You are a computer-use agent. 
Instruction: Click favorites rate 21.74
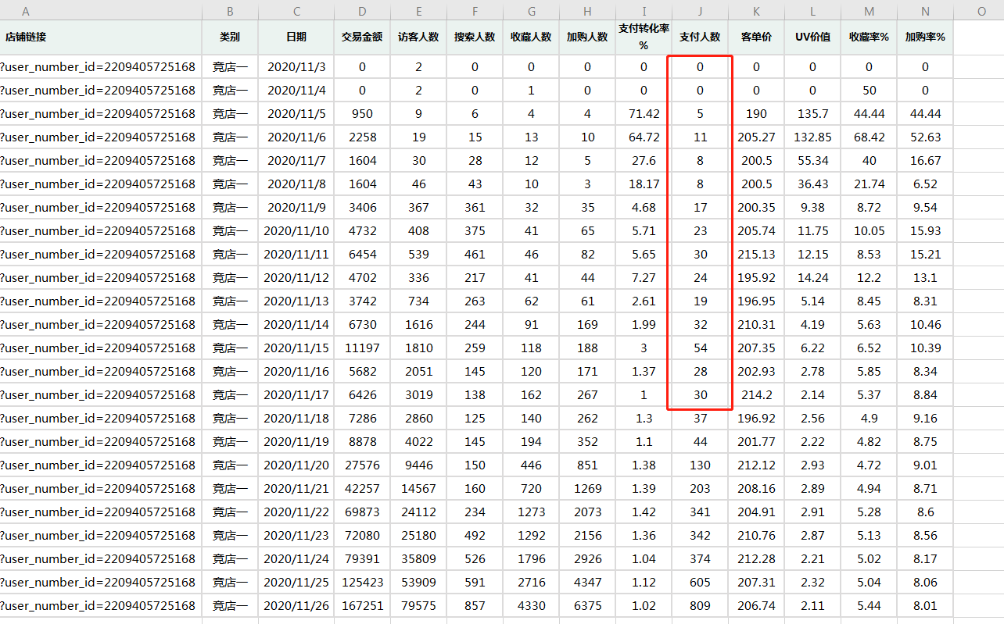coord(869,184)
